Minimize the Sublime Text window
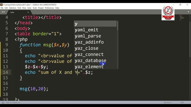This screenshot has width=191, height=107. click(173, 5)
